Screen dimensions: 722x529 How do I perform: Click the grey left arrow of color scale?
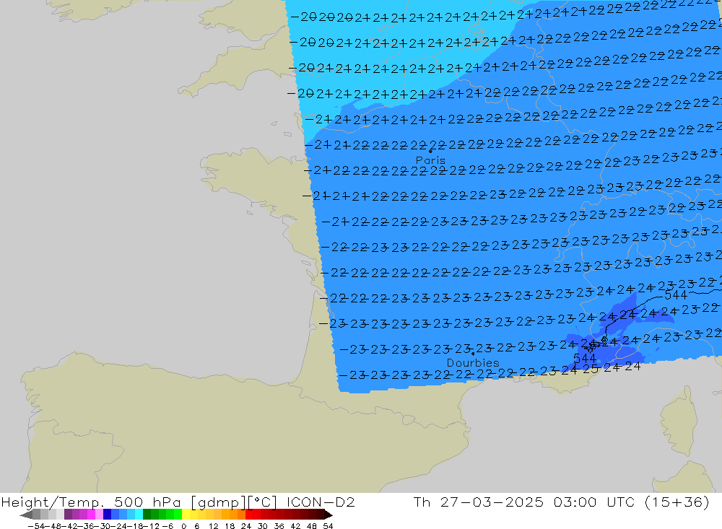click(26, 515)
